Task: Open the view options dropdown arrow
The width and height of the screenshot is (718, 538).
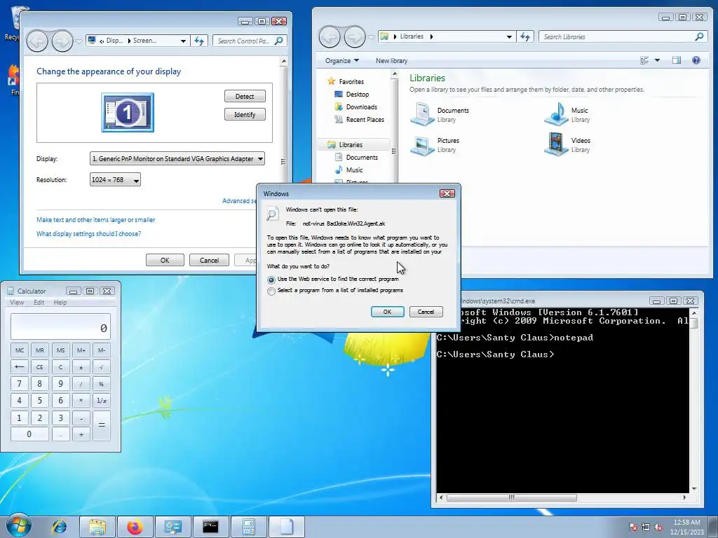Action: (x=657, y=60)
